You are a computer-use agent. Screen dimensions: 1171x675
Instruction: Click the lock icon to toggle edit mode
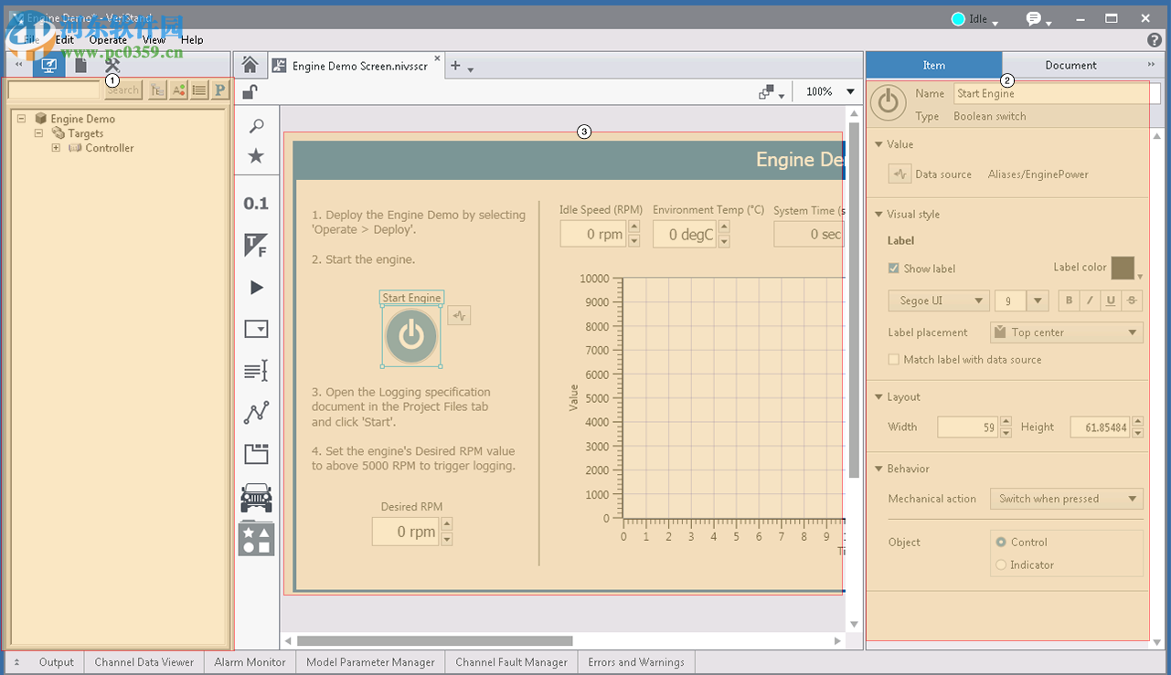250,90
